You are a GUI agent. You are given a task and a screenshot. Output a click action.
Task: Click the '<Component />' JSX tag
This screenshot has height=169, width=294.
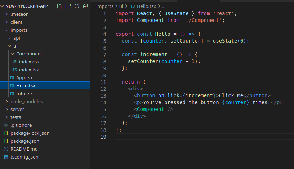click(x=153, y=109)
